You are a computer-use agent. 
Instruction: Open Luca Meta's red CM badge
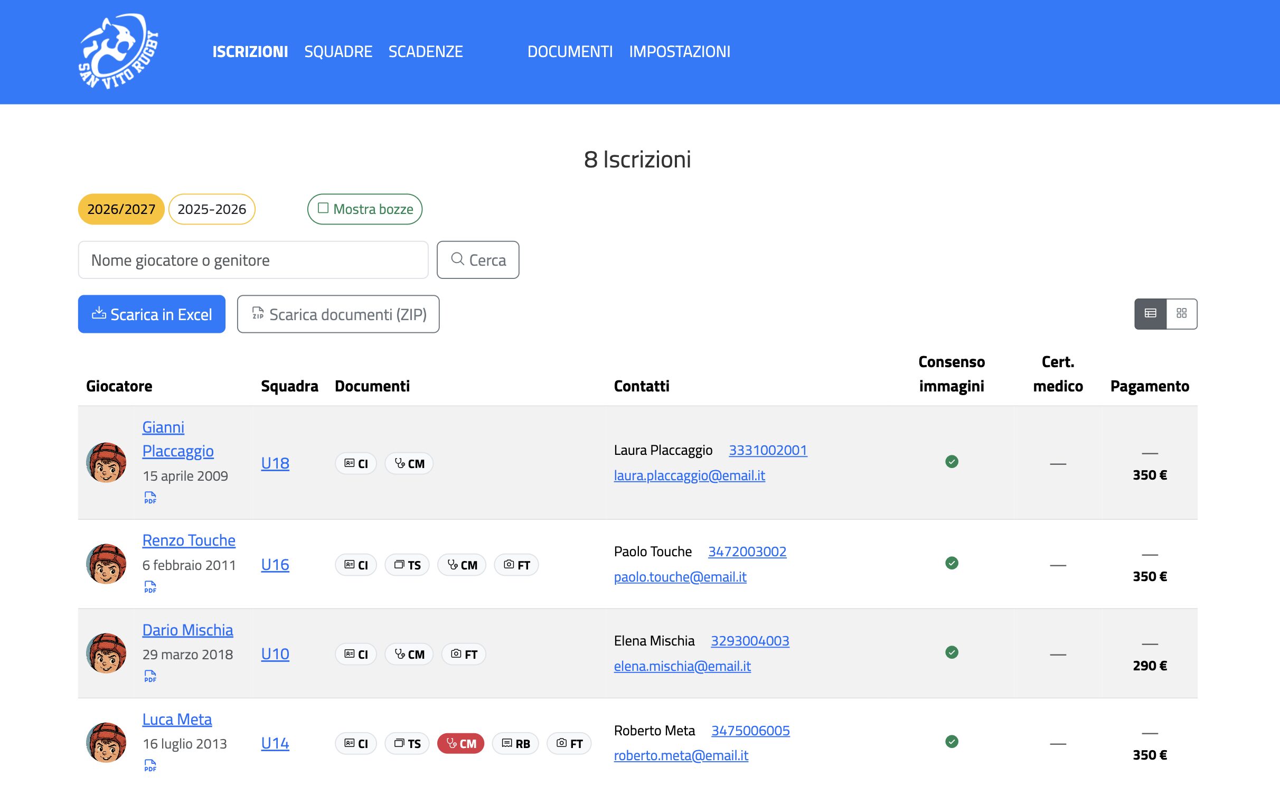(x=461, y=743)
